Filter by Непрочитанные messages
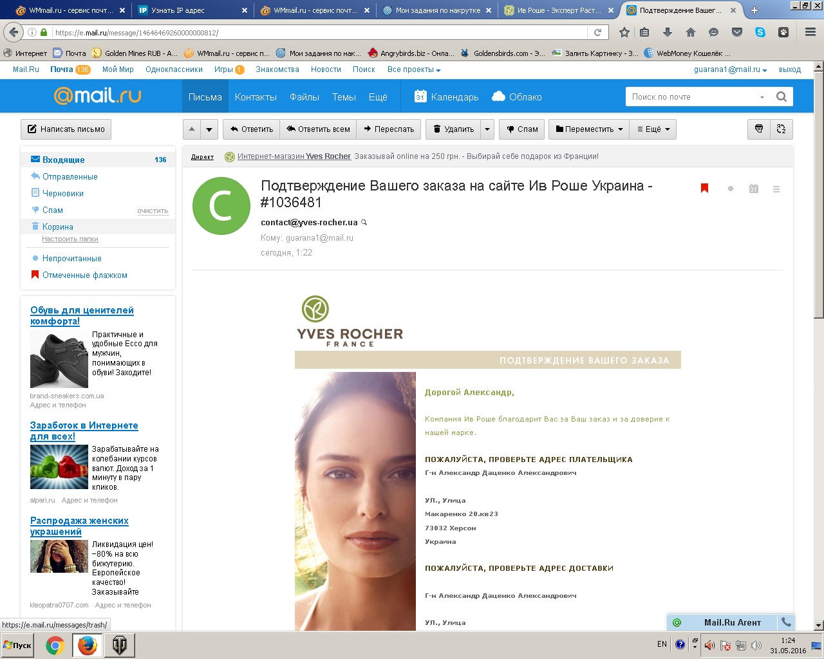Image resolution: width=824 pixels, height=659 pixels. 72,258
